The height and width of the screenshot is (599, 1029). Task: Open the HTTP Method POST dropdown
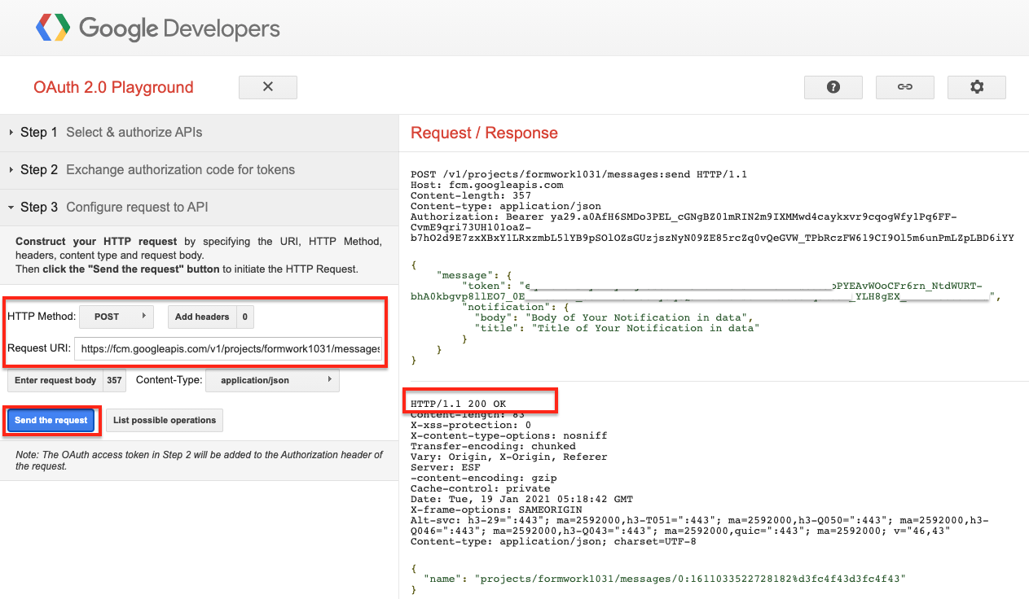[117, 317]
